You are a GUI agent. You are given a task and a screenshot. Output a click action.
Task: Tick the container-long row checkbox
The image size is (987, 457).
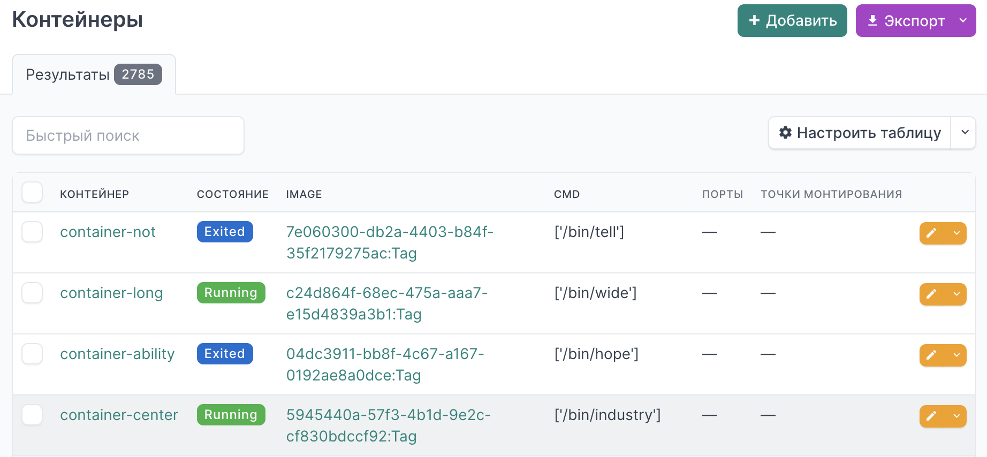[32, 293]
